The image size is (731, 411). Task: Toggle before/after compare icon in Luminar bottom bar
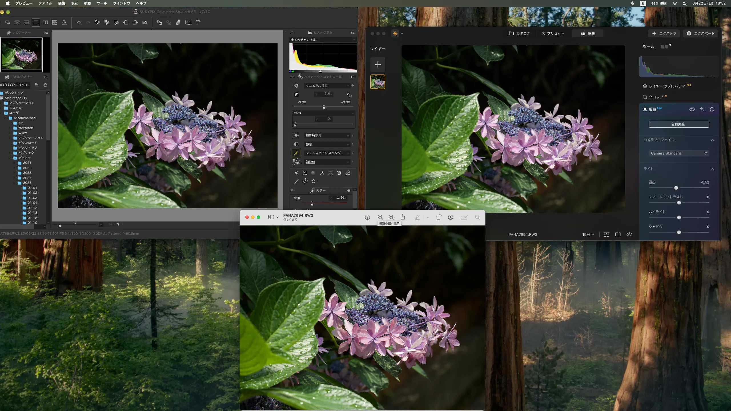[618, 234]
